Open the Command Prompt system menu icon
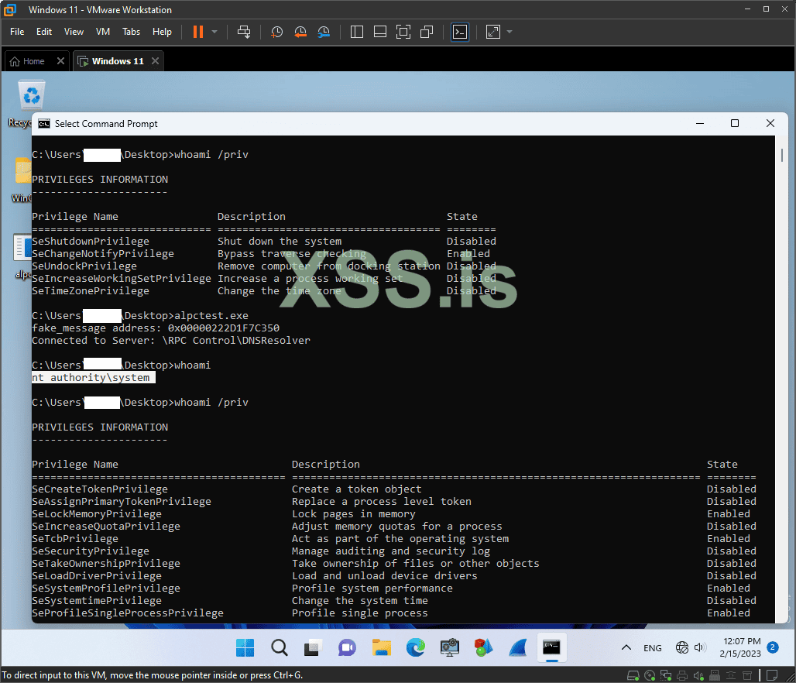 44,124
